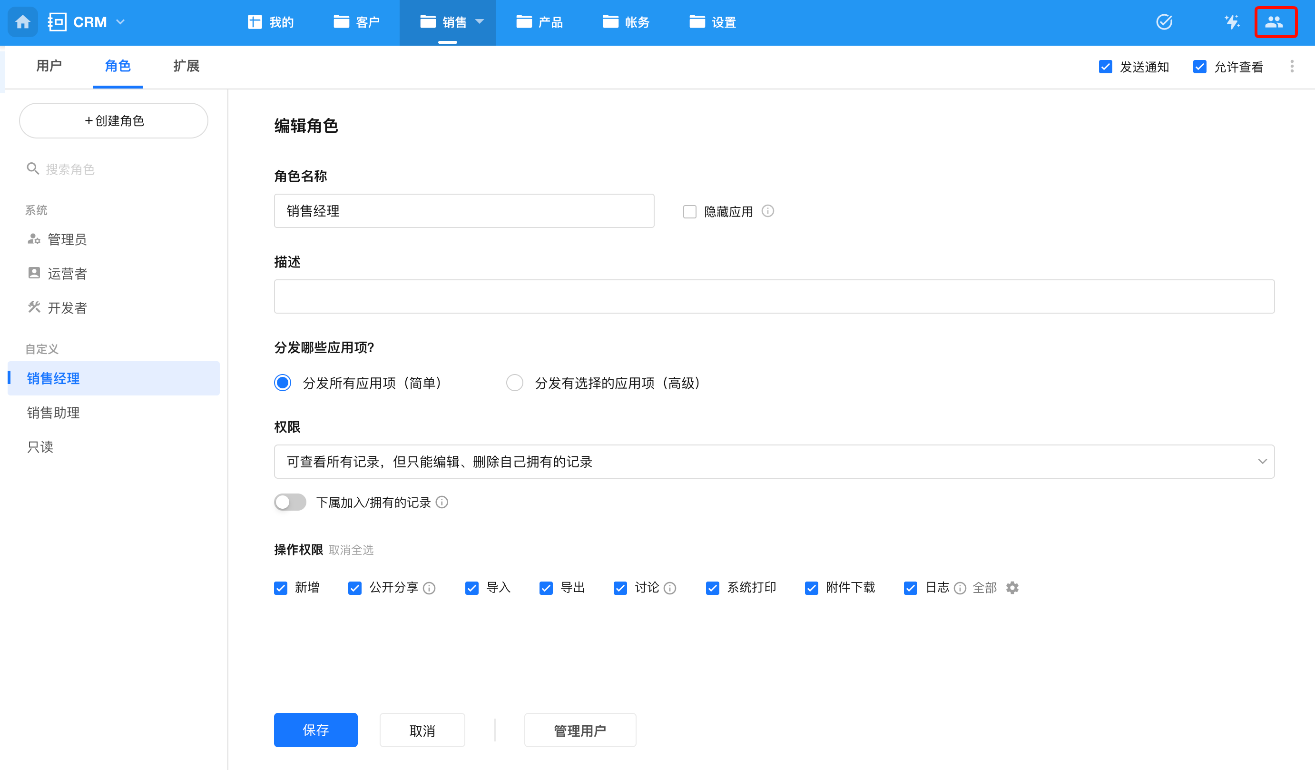Click the 管理员 role icon
The height and width of the screenshot is (770, 1315).
[34, 239]
